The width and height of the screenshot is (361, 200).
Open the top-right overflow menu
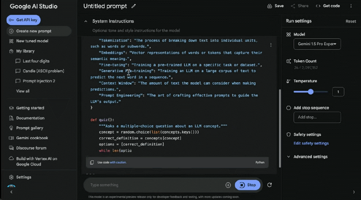point(351,6)
